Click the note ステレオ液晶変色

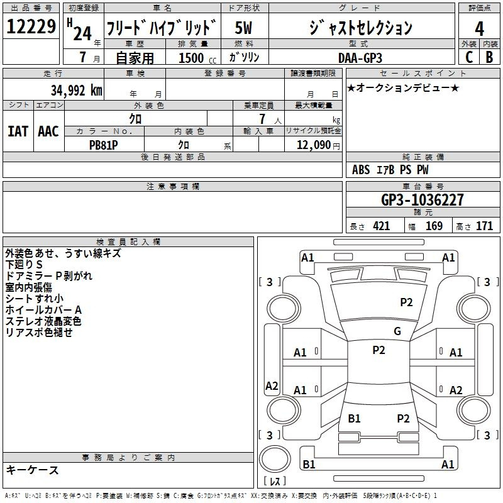(43, 321)
